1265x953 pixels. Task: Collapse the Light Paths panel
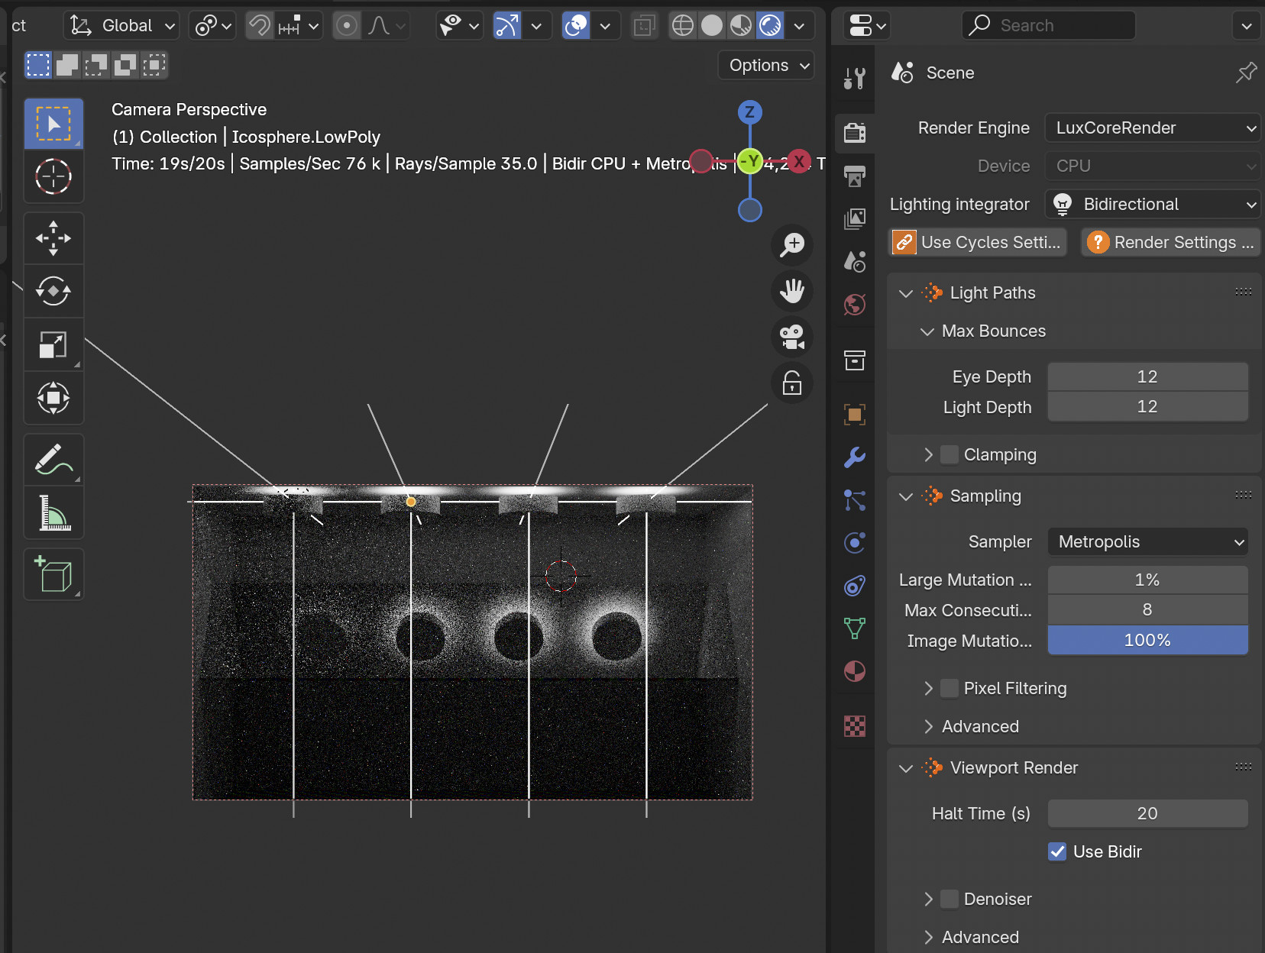pos(906,293)
